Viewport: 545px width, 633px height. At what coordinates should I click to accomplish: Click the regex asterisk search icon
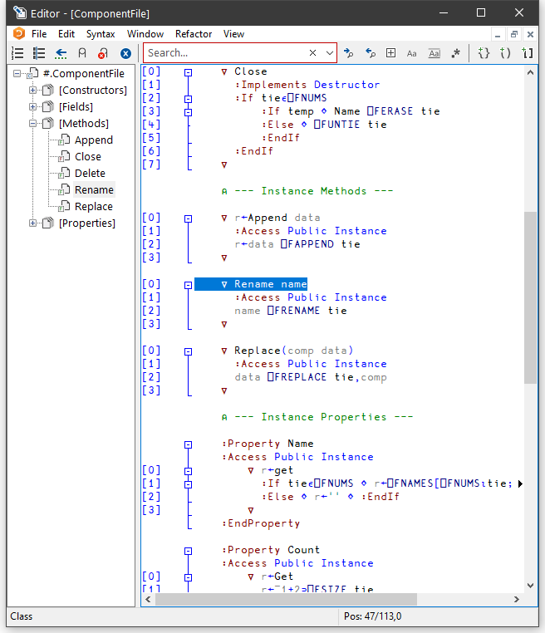455,53
